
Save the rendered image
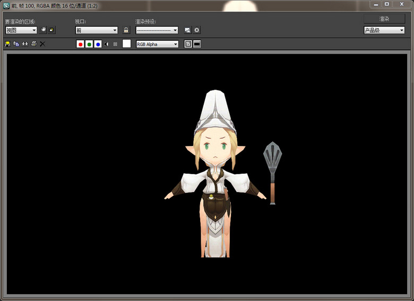[7, 44]
